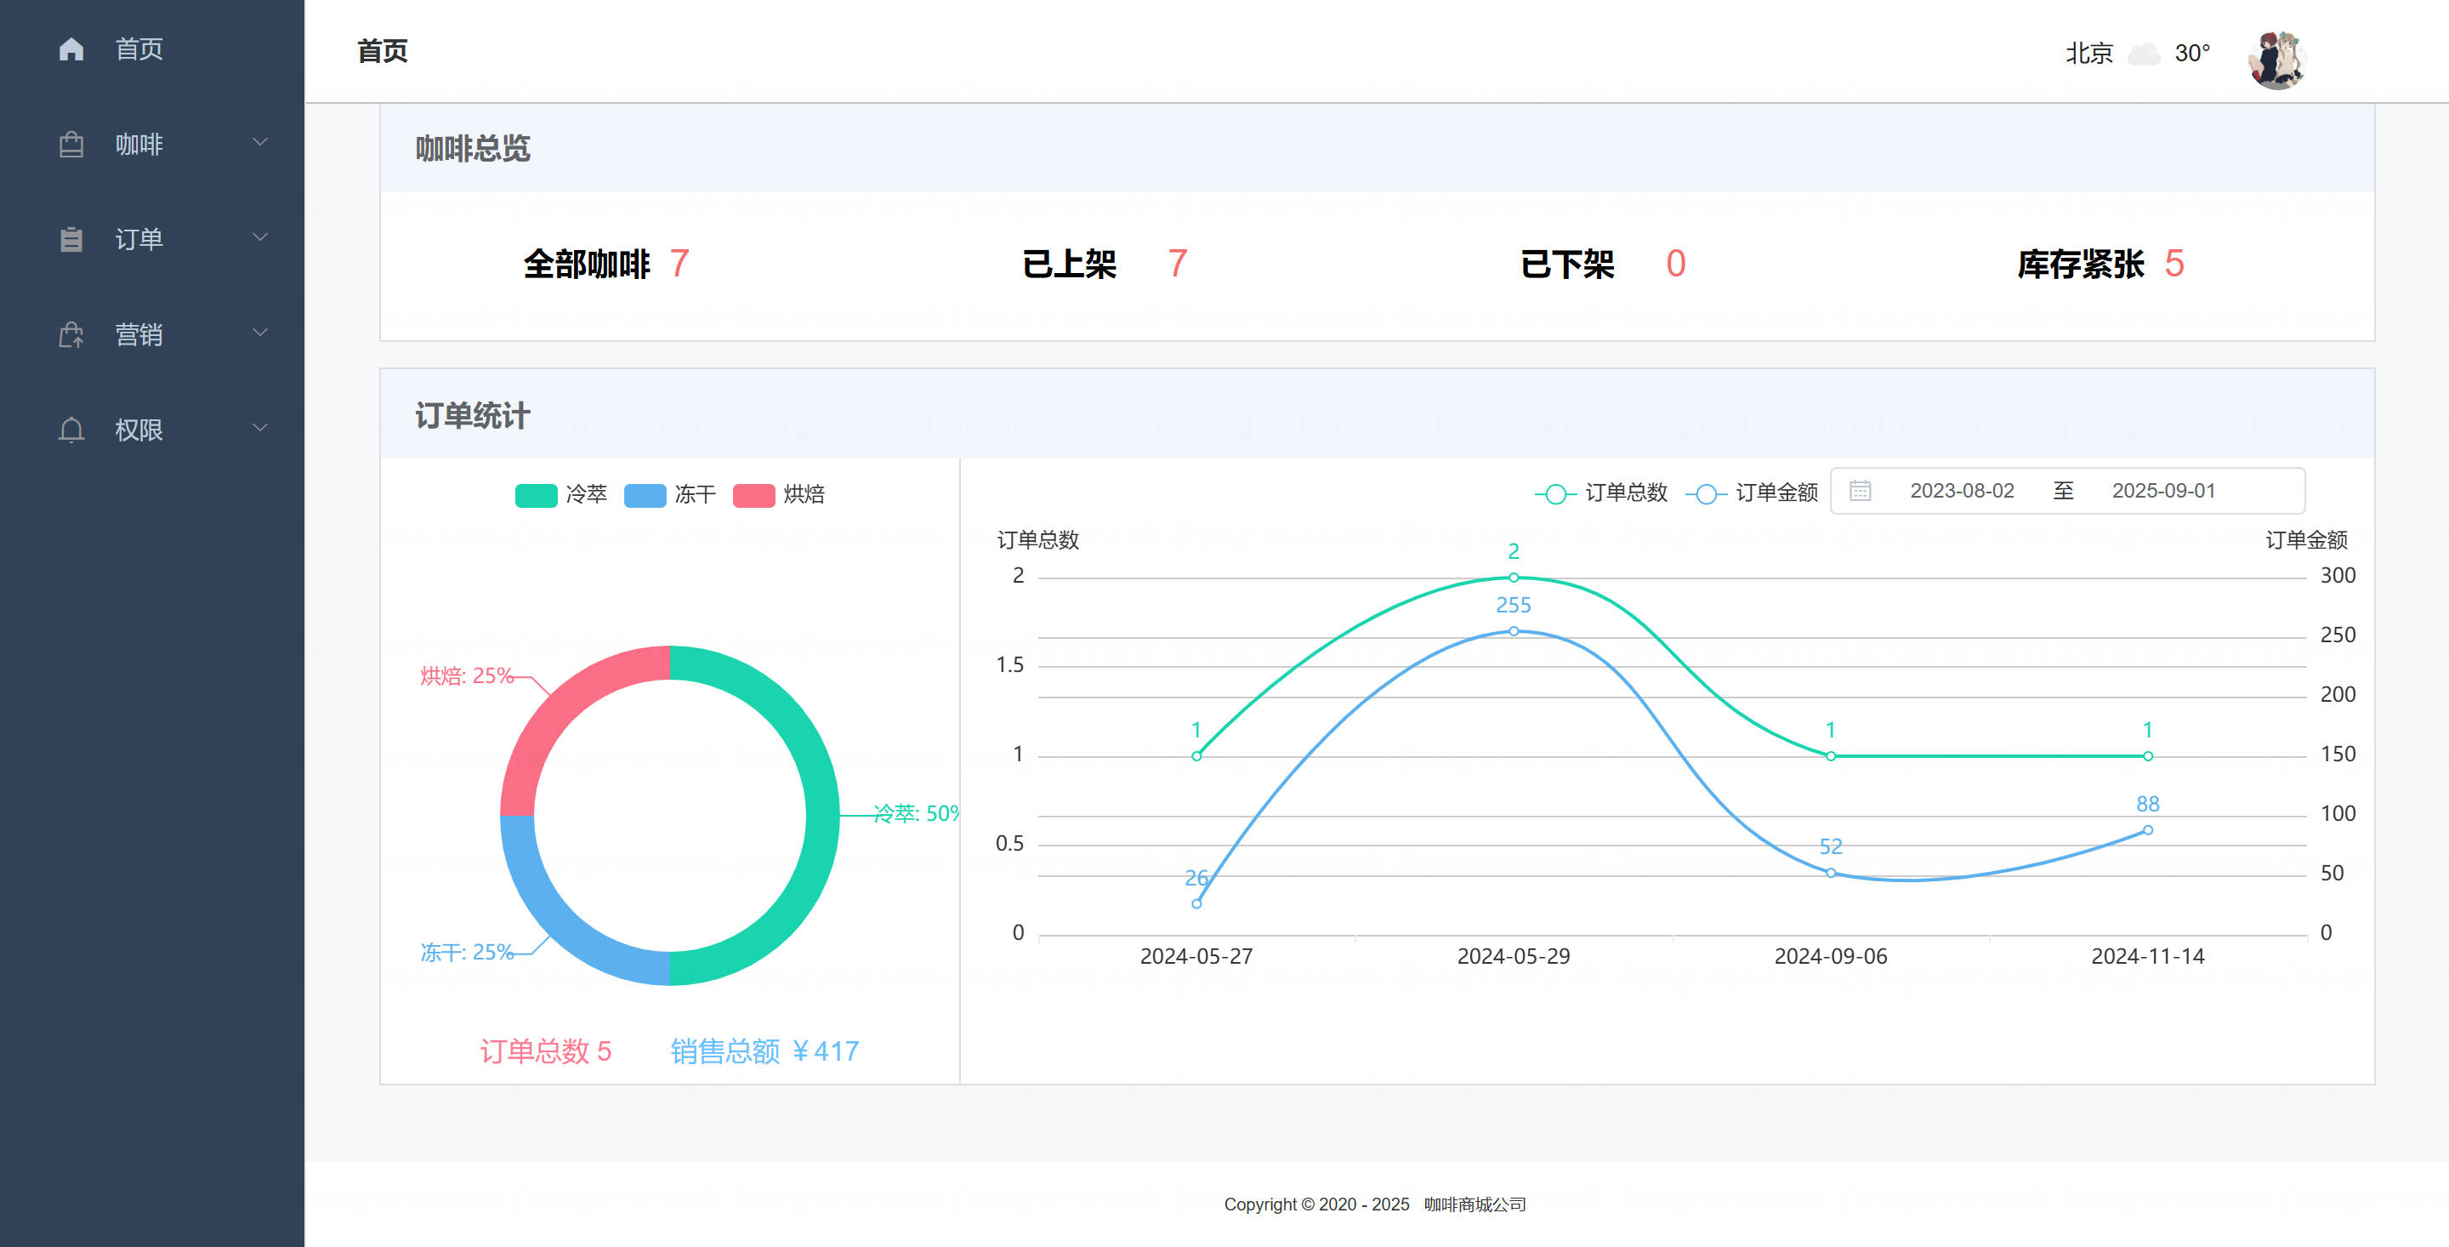
Task: Click the pink 烘焙 color swatch
Action: pyautogui.click(x=754, y=496)
